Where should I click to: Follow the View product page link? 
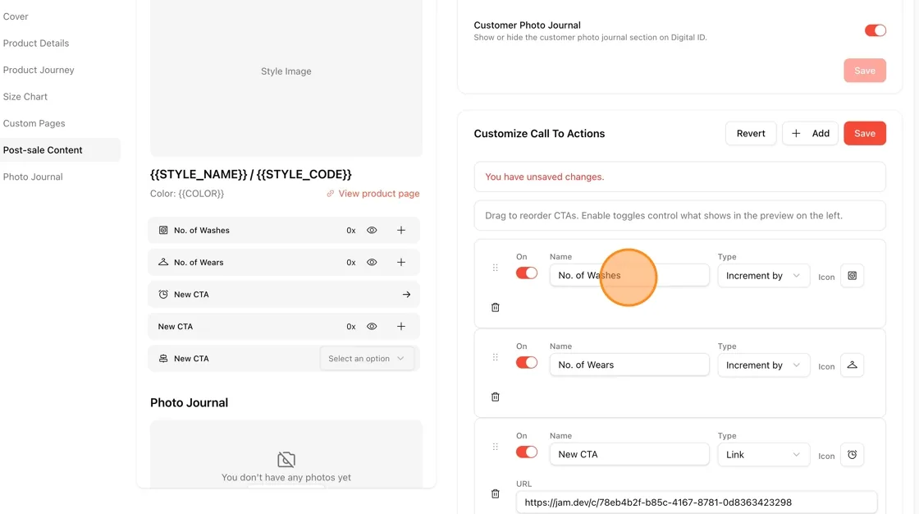coord(373,194)
